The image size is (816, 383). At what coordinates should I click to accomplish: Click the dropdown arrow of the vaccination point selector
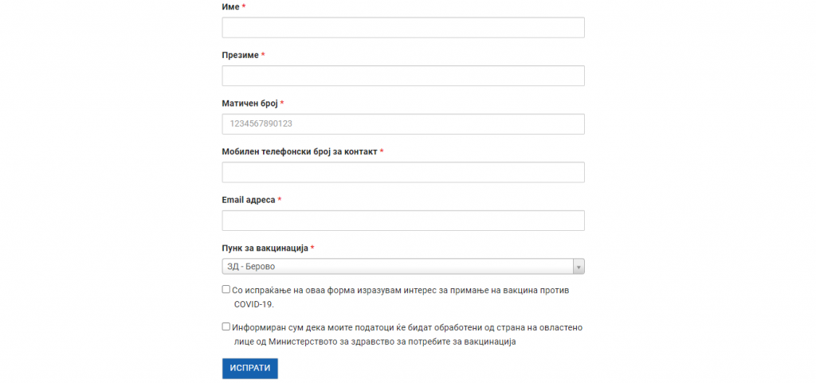(579, 267)
